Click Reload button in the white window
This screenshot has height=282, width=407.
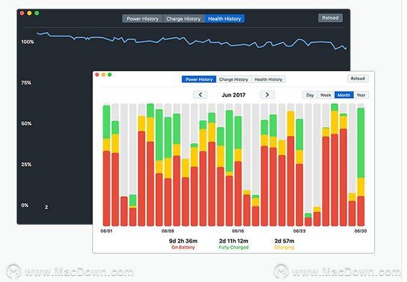point(357,79)
